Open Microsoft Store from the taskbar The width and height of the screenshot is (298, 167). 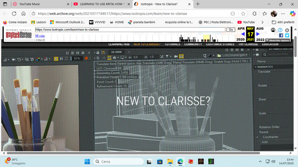pos(160,161)
